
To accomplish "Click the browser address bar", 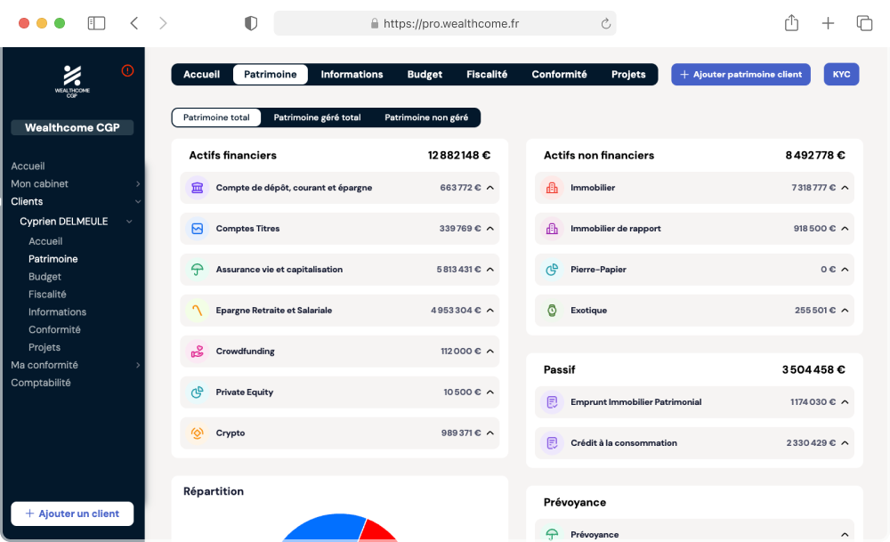I will [x=445, y=23].
